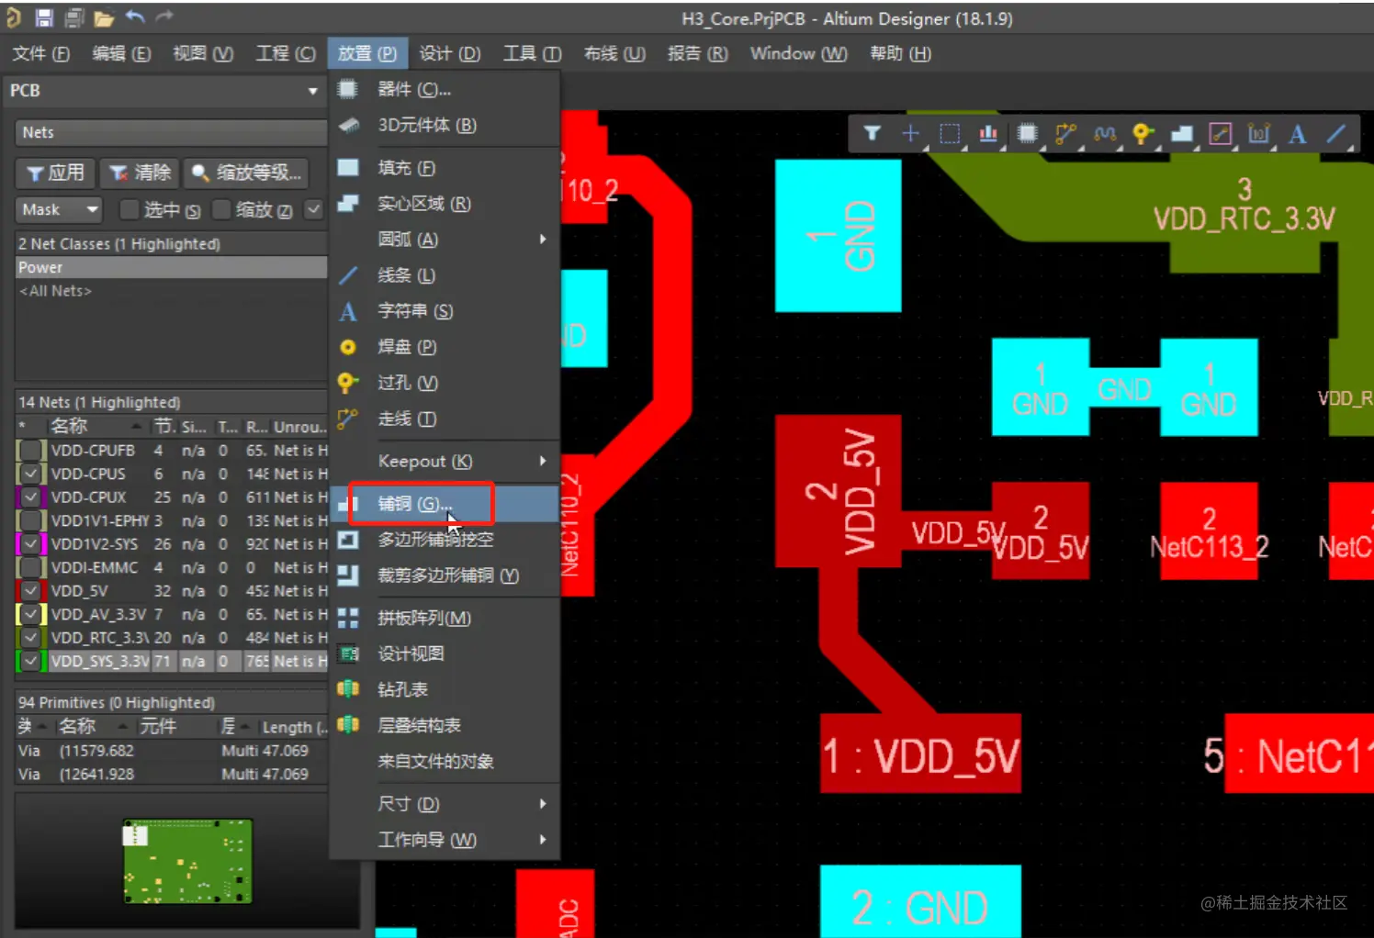Image resolution: width=1374 pixels, height=938 pixels.
Task: Toggle the VDD-CPUS net checkbox
Action: pos(31,474)
